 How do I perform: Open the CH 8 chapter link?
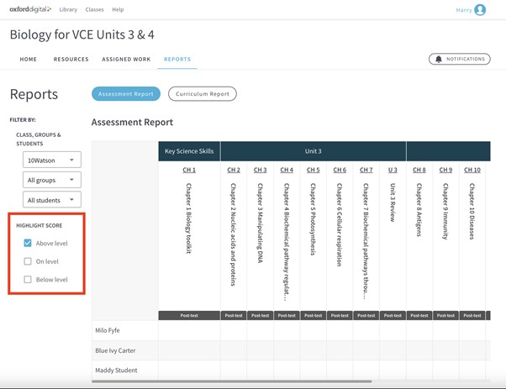(x=419, y=170)
